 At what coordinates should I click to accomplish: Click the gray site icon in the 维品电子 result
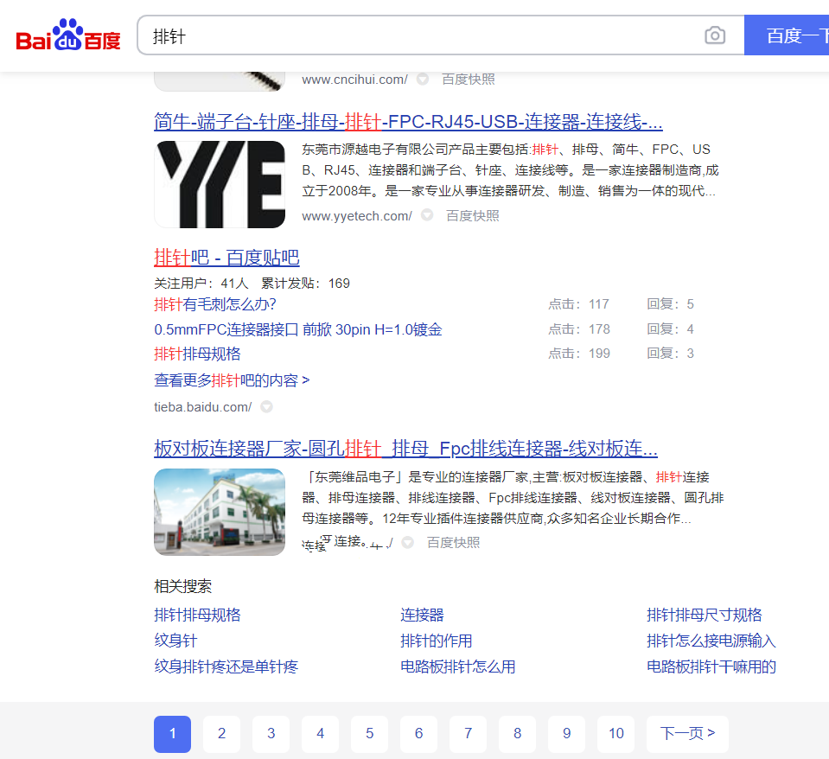406,542
